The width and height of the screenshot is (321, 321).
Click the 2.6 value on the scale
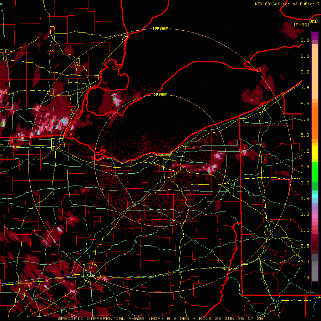pos(305,183)
